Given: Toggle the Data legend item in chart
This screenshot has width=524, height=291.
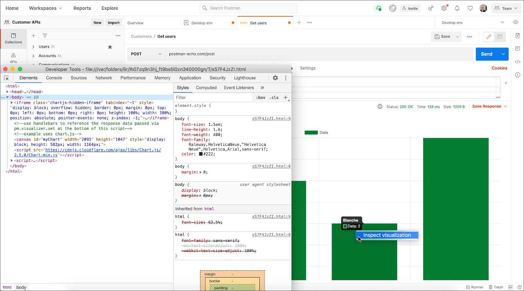Looking at the screenshot, I should (x=316, y=133).
